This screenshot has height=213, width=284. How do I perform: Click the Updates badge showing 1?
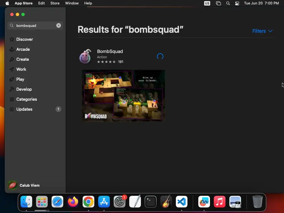[x=58, y=109]
